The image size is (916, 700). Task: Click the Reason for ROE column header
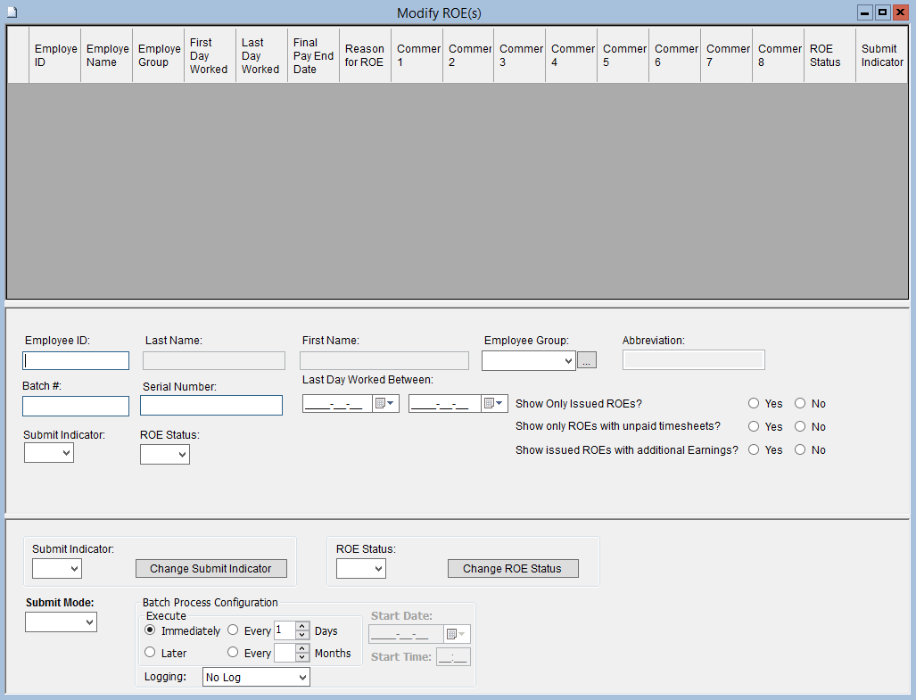[364, 55]
